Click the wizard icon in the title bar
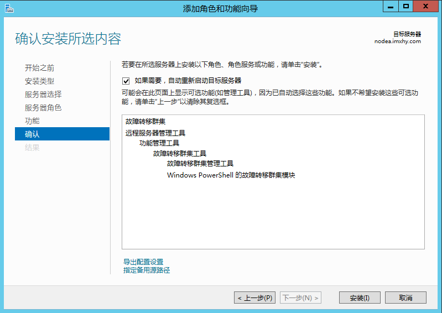This screenshot has width=442, height=313. 9,8
